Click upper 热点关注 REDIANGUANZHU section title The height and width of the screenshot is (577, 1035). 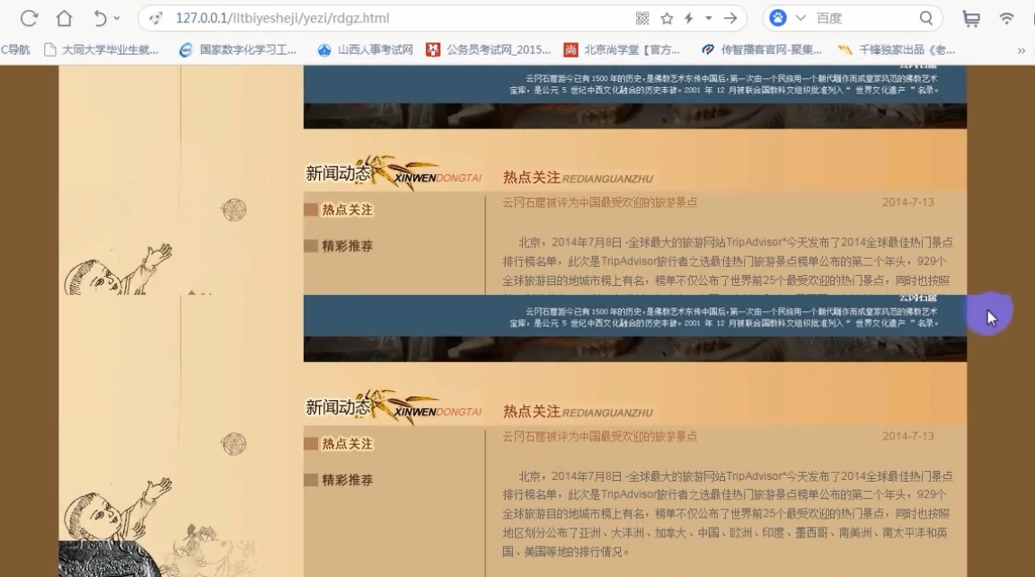578,178
